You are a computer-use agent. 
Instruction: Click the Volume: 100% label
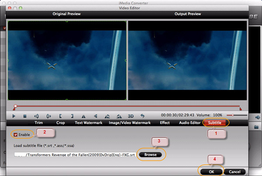[209, 115]
